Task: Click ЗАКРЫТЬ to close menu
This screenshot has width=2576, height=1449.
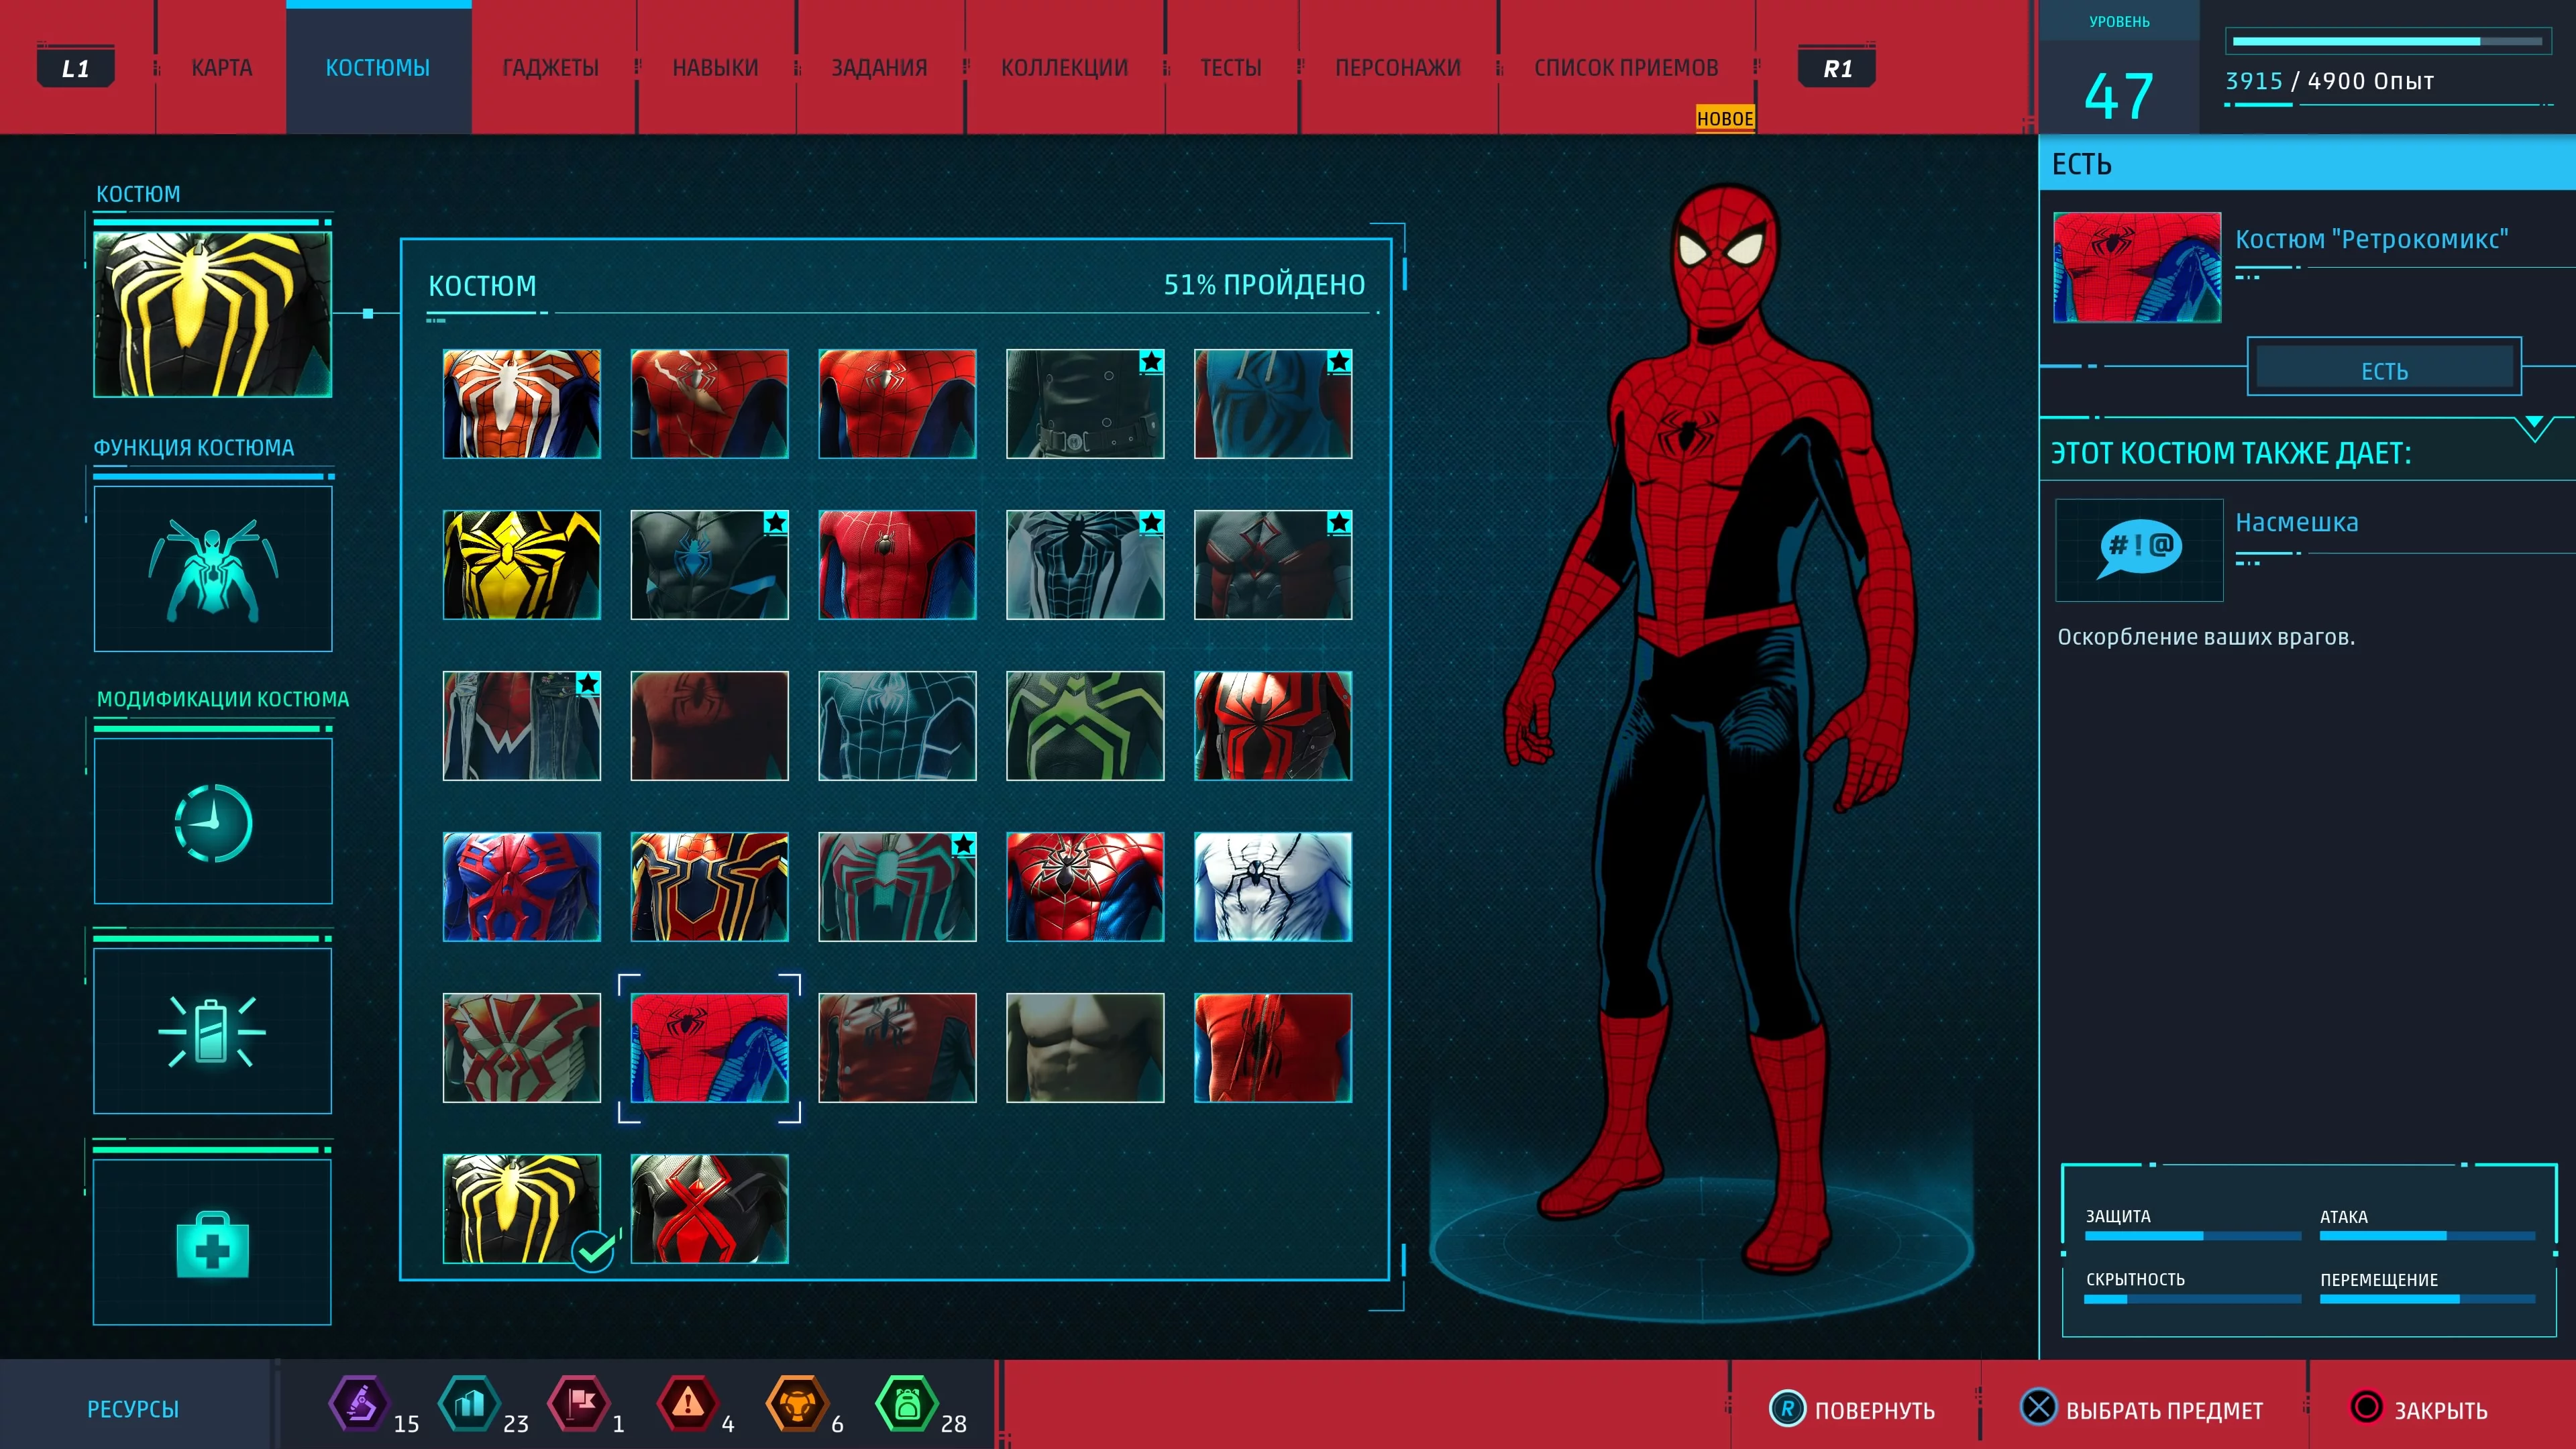Action: pyautogui.click(x=2418, y=1409)
